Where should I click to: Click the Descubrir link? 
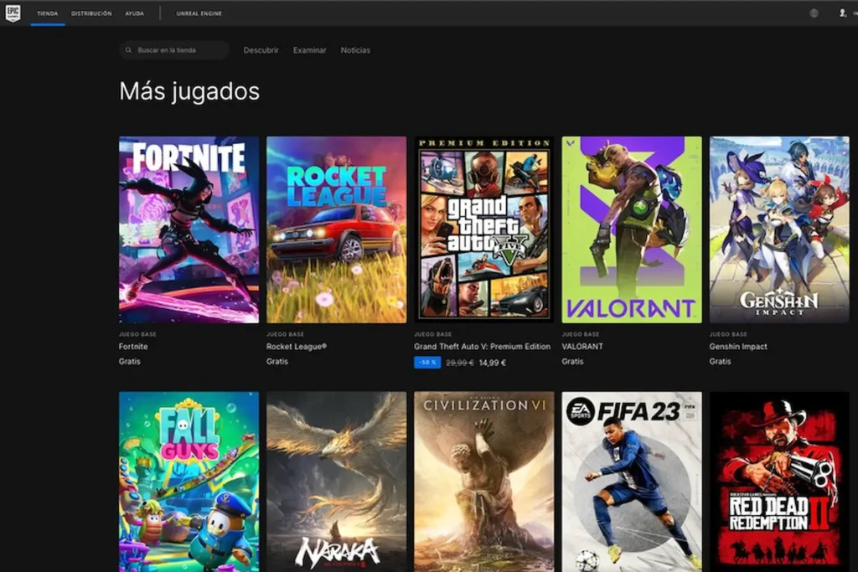[261, 50]
